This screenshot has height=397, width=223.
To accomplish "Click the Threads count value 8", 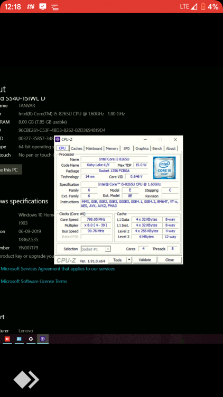I will tap(172, 249).
